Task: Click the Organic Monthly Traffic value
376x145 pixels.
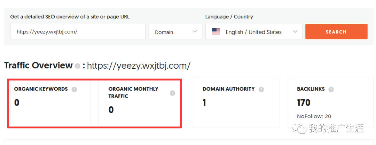Action: coord(111,110)
